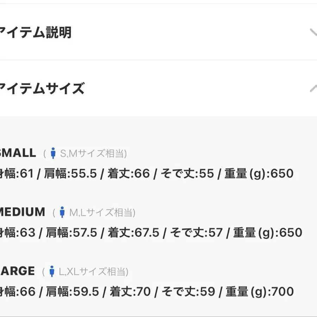This screenshot has height=317, width=317.
Task: Click the blue person icon beside LARGE
Action: coord(52,271)
